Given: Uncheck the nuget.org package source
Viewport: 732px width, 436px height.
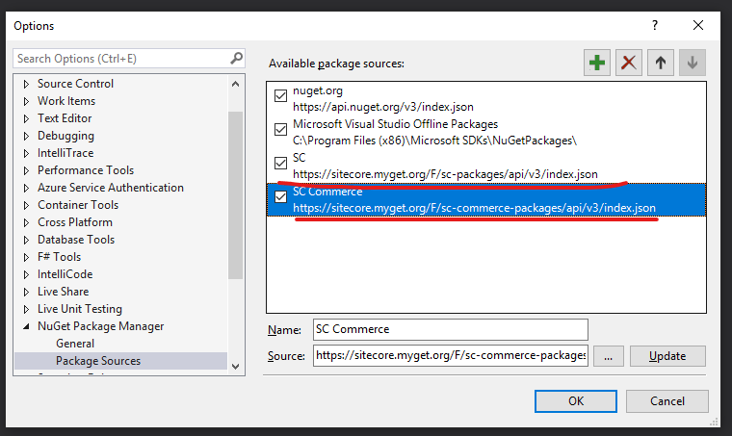Looking at the screenshot, I should coord(280,95).
